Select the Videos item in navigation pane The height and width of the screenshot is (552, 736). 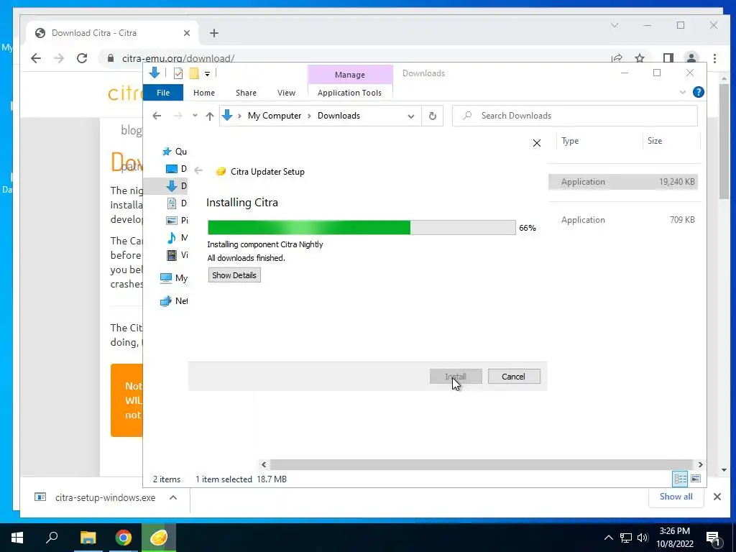pyautogui.click(x=177, y=255)
